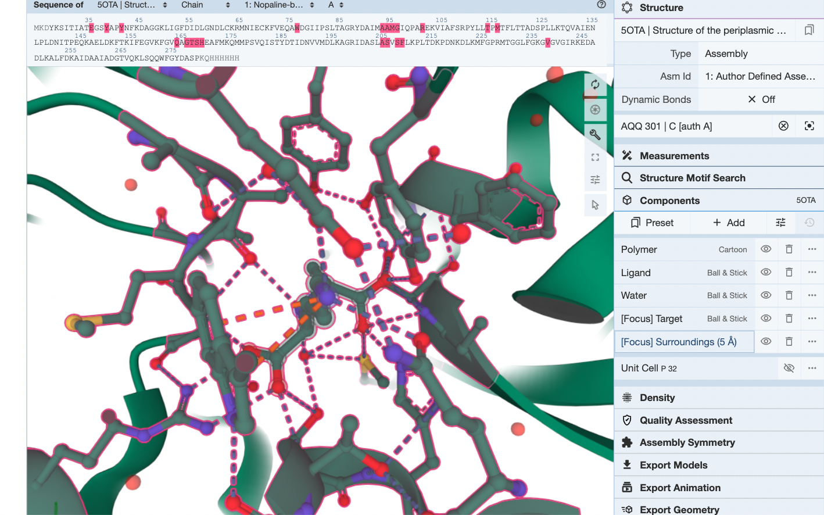Show the hidden Unit Cell P 32

789,368
